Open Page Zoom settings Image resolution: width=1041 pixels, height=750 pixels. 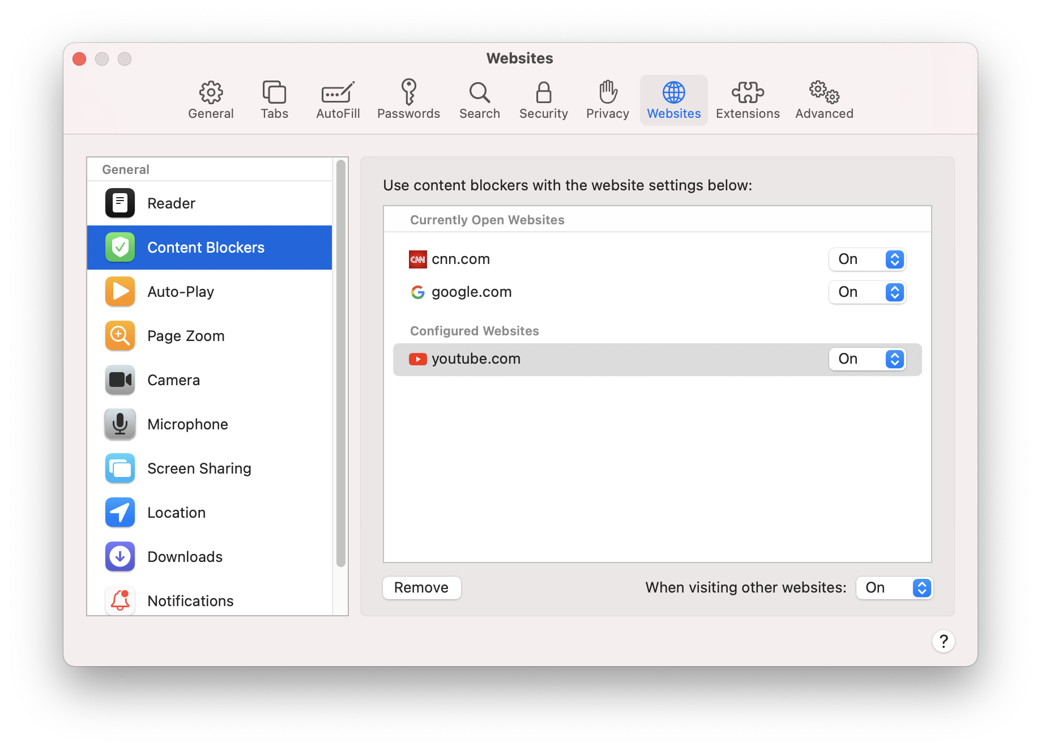coord(185,336)
